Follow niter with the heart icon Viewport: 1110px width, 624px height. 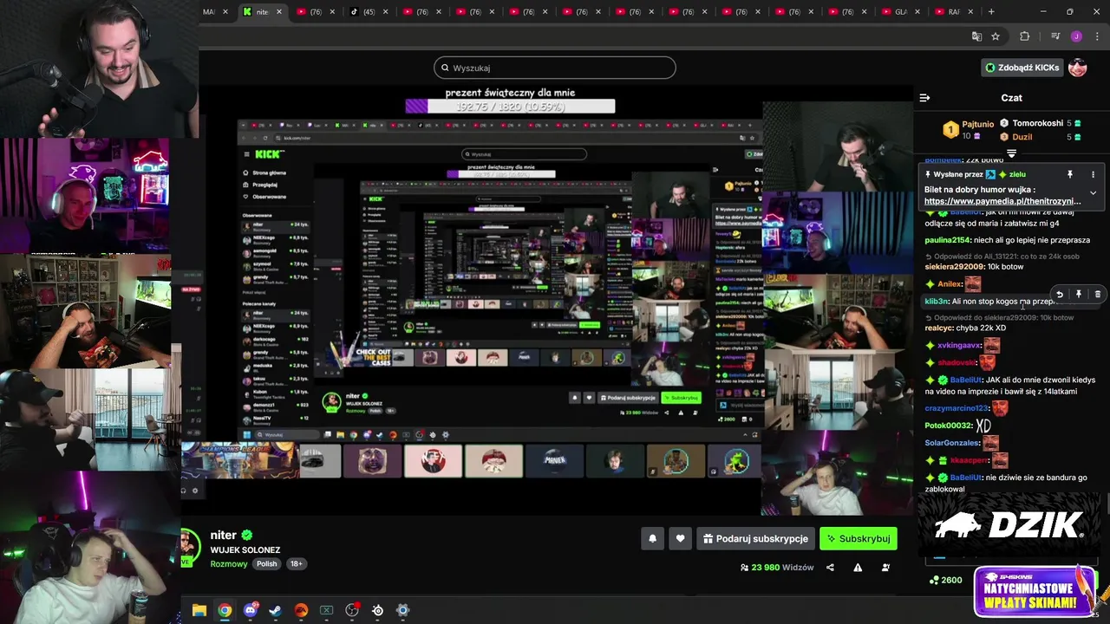pos(680,538)
